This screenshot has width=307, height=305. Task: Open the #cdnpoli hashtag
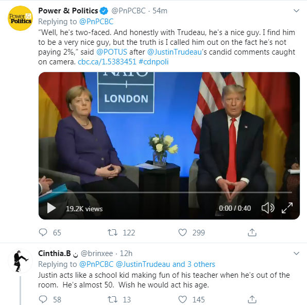click(x=153, y=62)
